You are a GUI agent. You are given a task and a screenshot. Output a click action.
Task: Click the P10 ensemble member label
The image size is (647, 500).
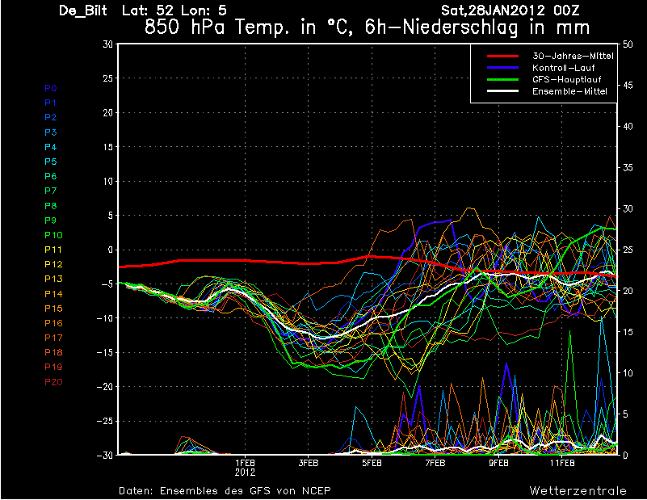(53, 235)
